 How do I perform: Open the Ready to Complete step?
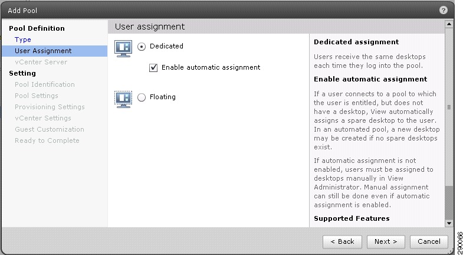[x=47, y=140]
